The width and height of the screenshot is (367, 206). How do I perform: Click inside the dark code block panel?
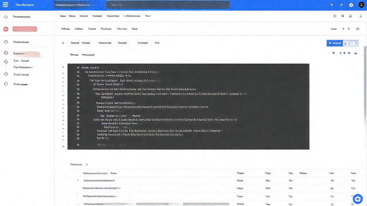coord(188,106)
